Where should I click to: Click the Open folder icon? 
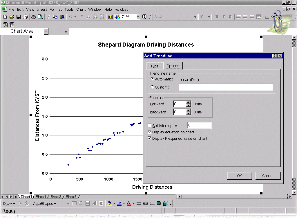[x=12, y=17]
